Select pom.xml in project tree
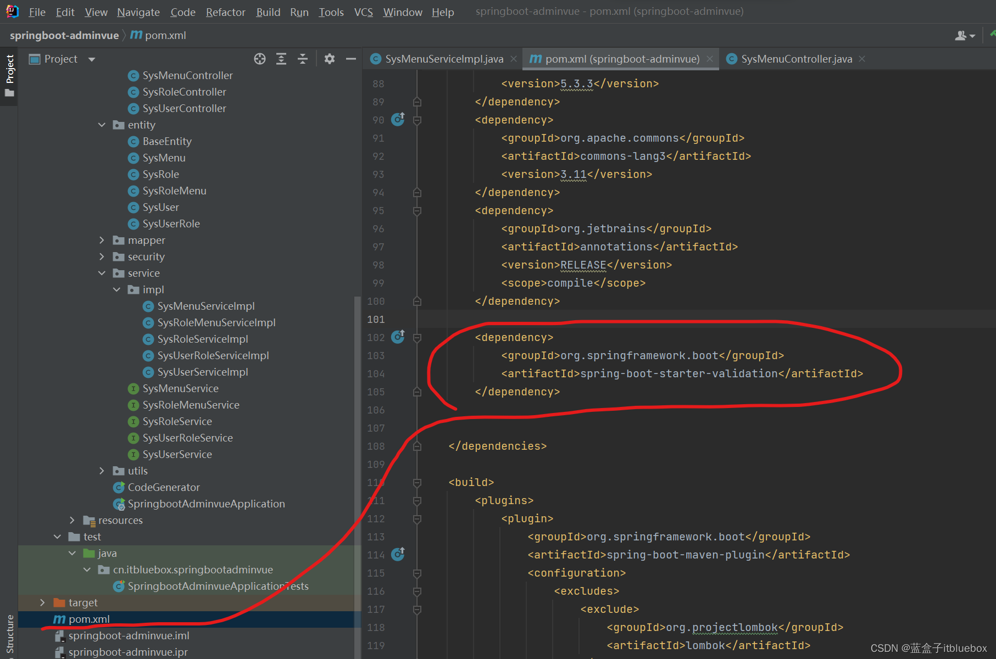996x659 pixels. click(x=88, y=619)
